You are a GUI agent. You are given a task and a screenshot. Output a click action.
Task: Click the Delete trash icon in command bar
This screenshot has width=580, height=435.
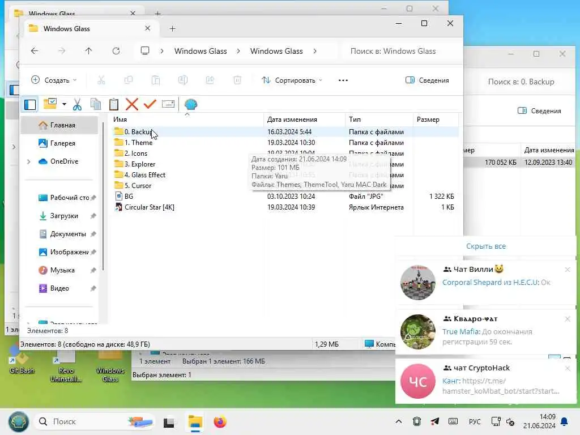tap(237, 80)
